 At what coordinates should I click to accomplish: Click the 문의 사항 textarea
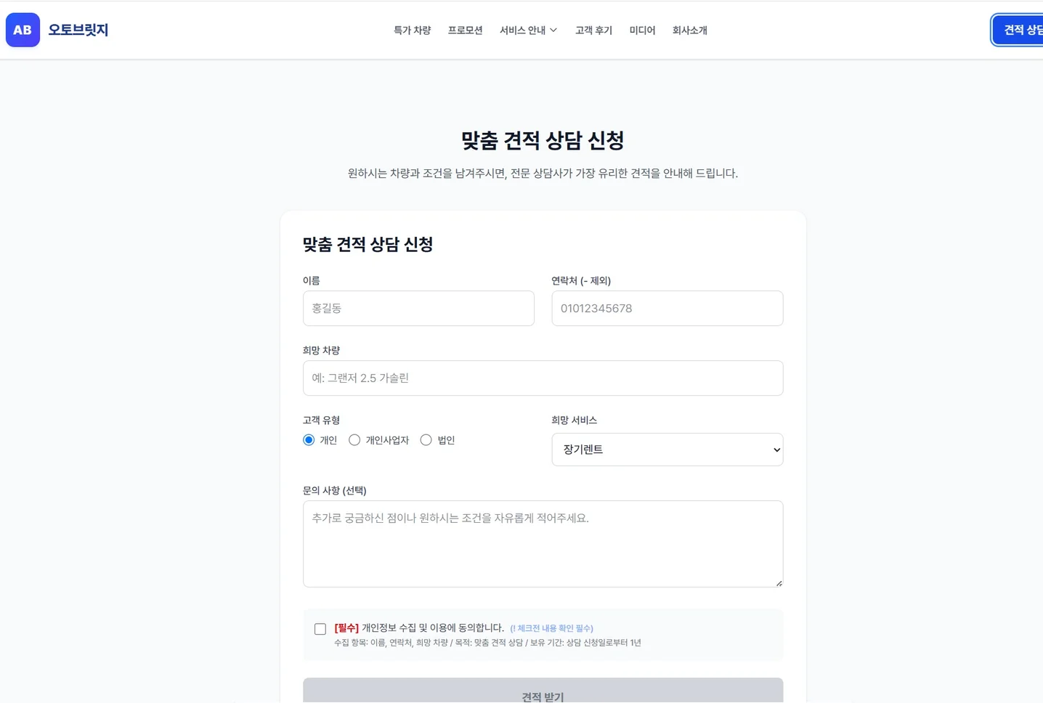point(543,544)
